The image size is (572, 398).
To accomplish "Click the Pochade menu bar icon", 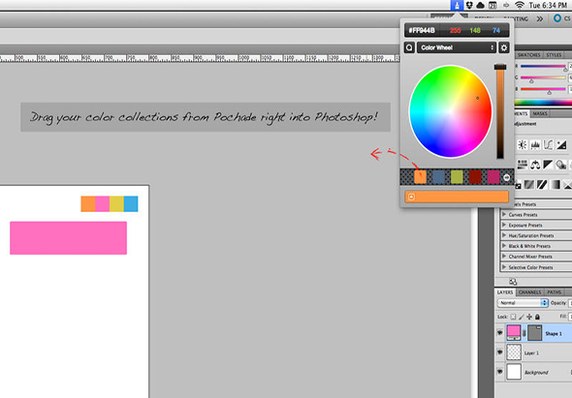I will pos(457,6).
